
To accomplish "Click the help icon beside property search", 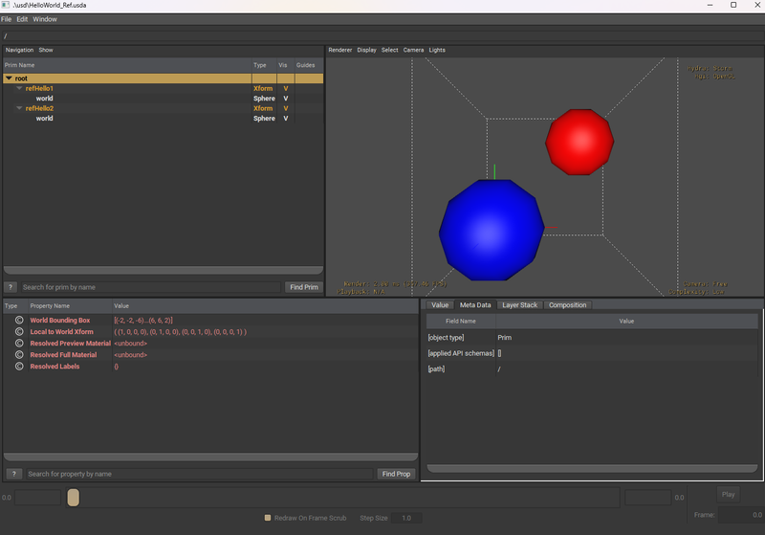I will [13, 474].
